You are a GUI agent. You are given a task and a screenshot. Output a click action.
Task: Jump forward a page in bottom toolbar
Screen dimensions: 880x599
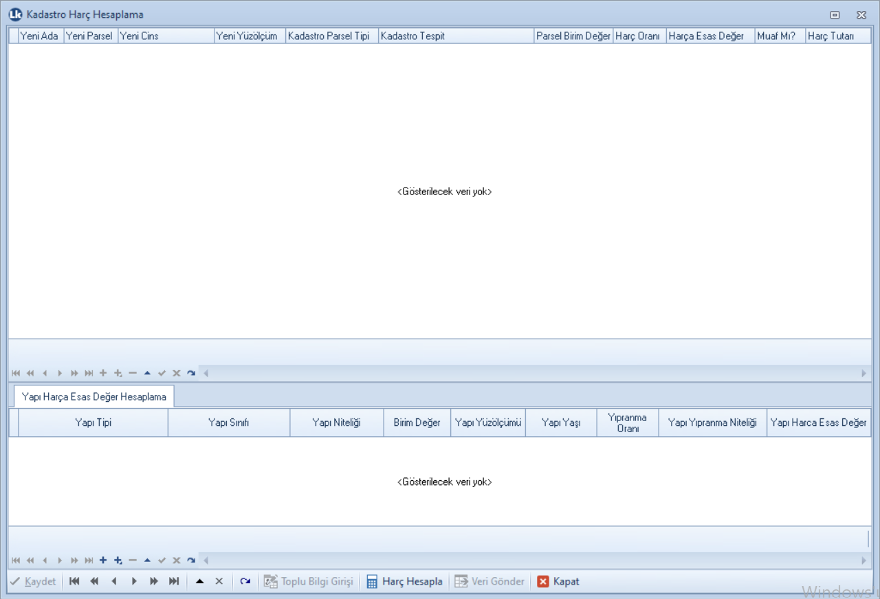[154, 581]
